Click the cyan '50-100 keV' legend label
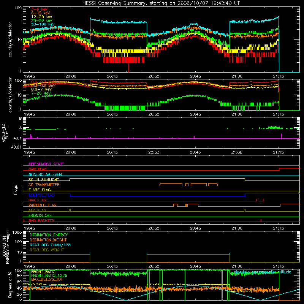 click(x=43, y=24)
